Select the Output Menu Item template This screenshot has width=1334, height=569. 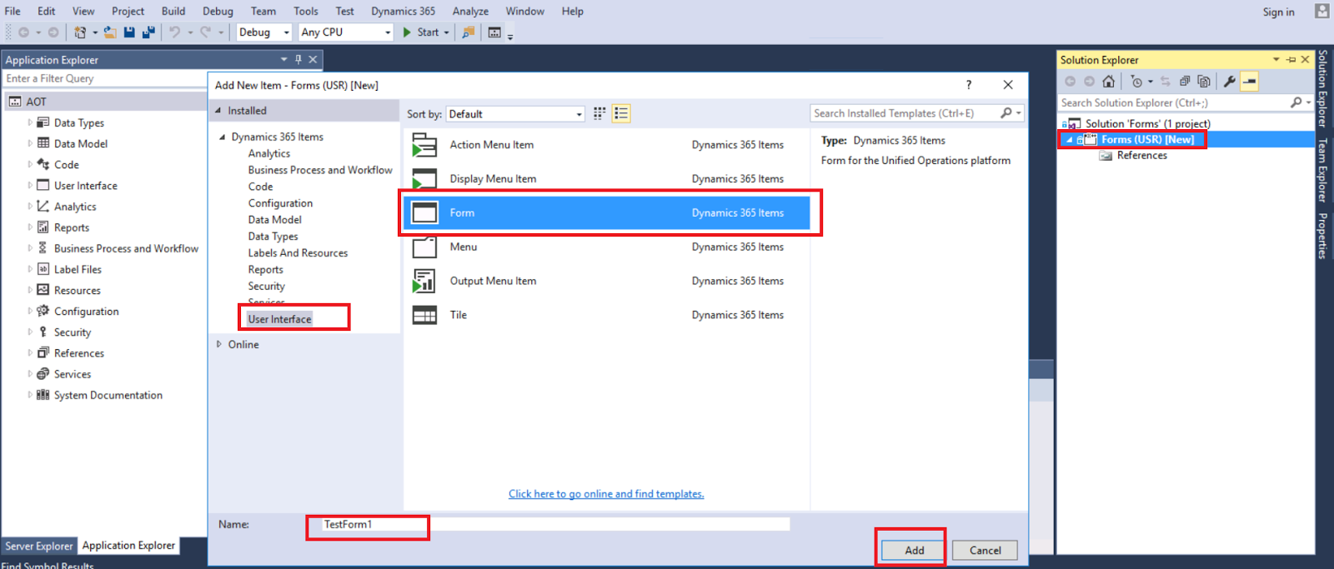(x=607, y=282)
